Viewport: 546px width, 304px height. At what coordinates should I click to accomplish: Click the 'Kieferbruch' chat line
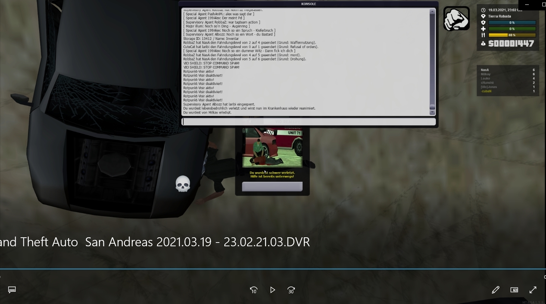(229, 31)
